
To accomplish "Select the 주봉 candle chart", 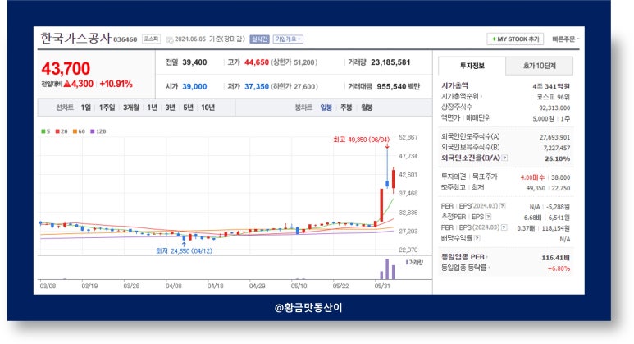I will point(346,108).
